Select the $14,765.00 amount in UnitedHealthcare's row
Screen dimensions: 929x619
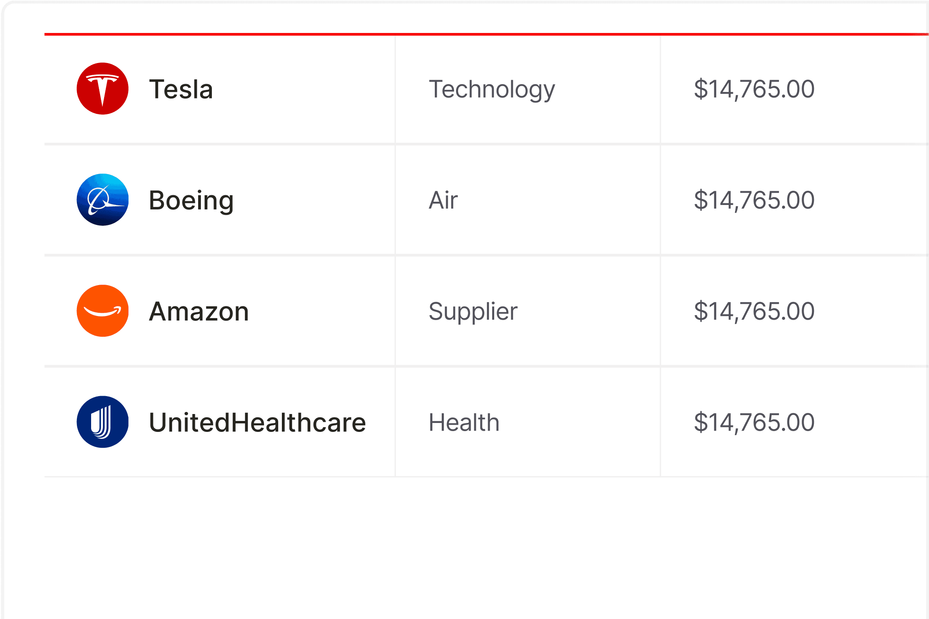(754, 422)
